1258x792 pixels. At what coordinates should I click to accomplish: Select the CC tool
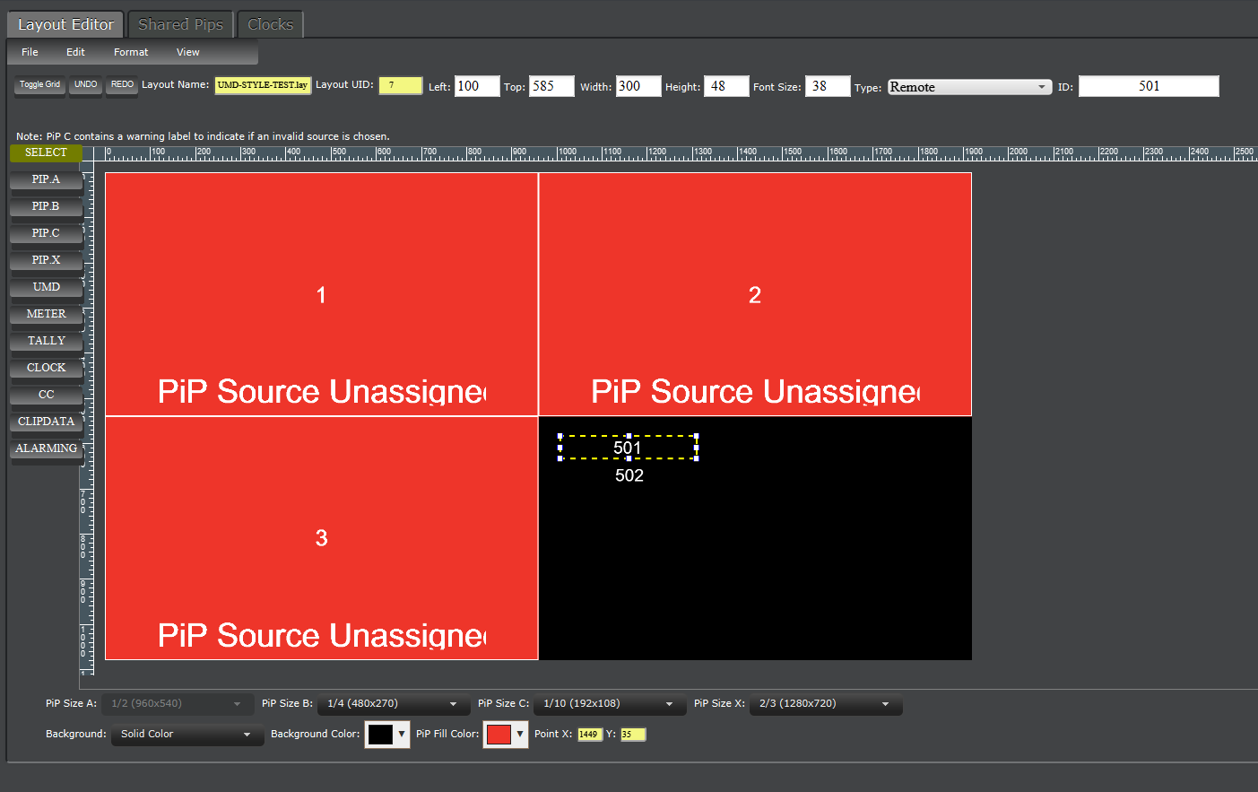46,395
